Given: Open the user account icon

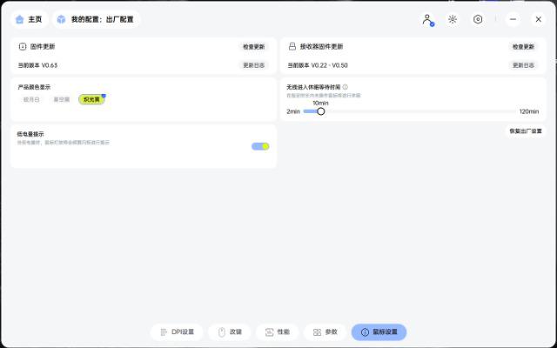Looking at the screenshot, I should point(427,19).
